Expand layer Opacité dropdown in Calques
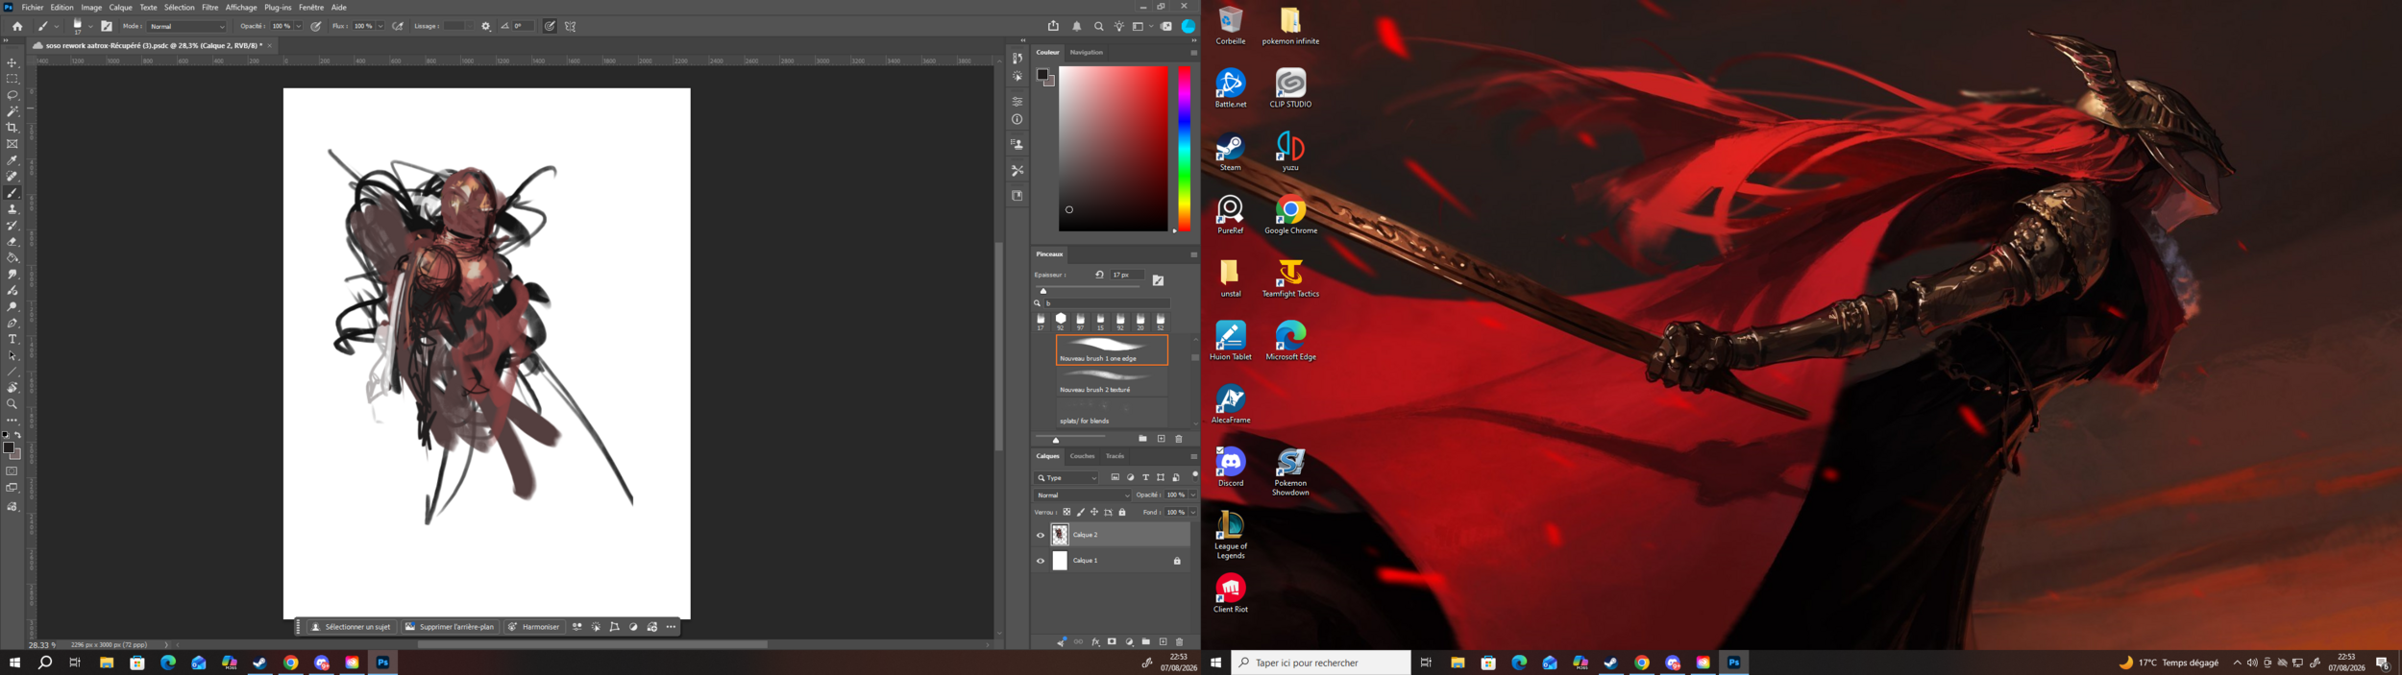 pyautogui.click(x=1193, y=495)
